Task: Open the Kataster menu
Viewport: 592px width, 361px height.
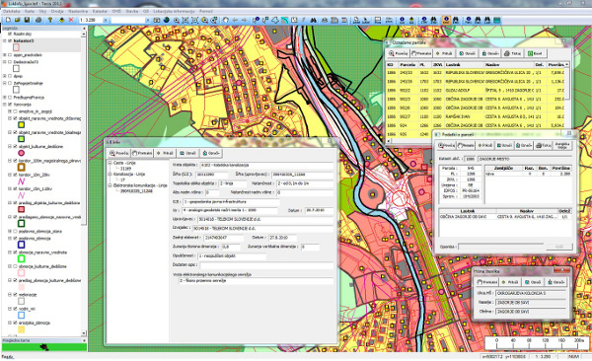Action: [x=100, y=12]
